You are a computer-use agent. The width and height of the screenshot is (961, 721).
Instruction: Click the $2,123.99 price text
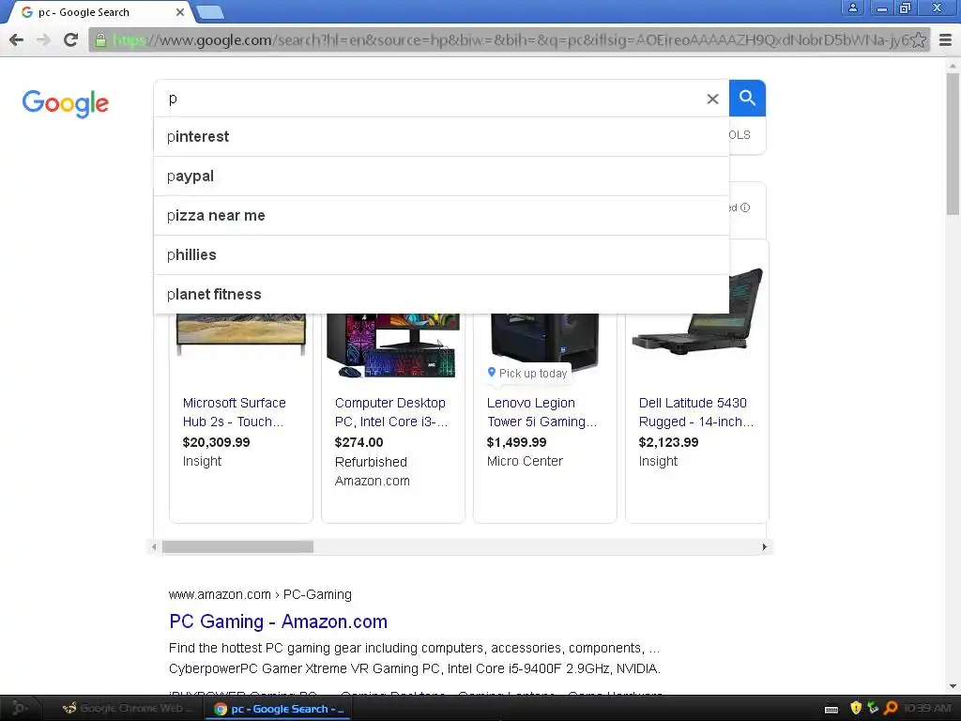pos(668,442)
